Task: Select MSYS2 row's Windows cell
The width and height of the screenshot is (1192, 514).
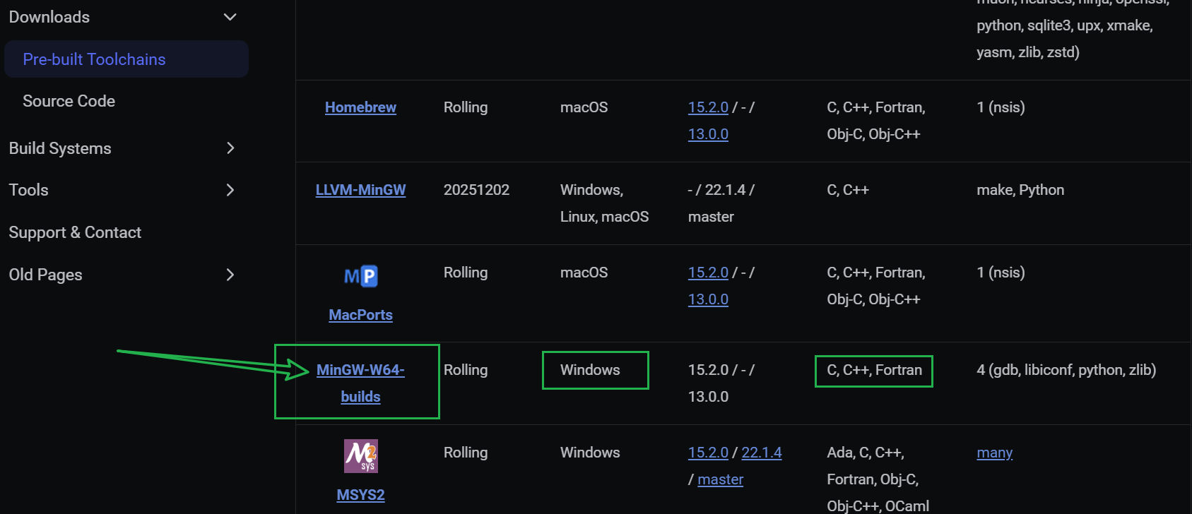Action: click(590, 453)
